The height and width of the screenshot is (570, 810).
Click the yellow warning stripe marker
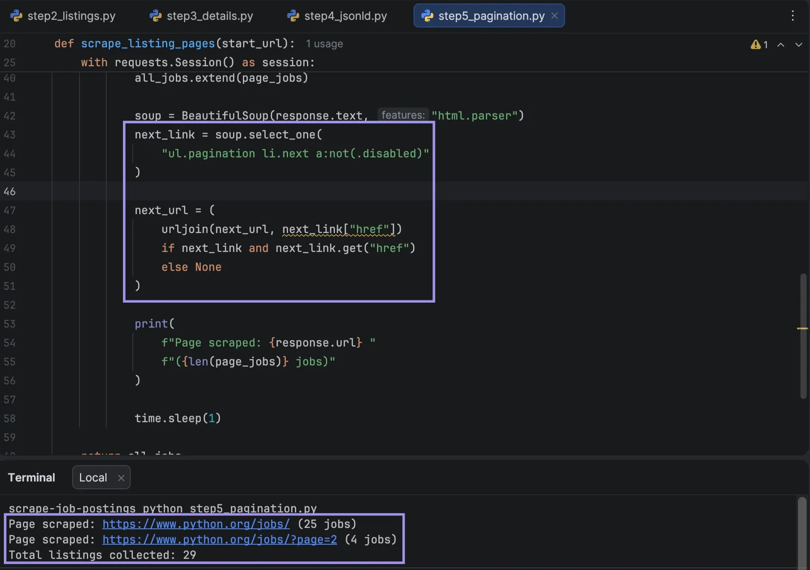802,328
